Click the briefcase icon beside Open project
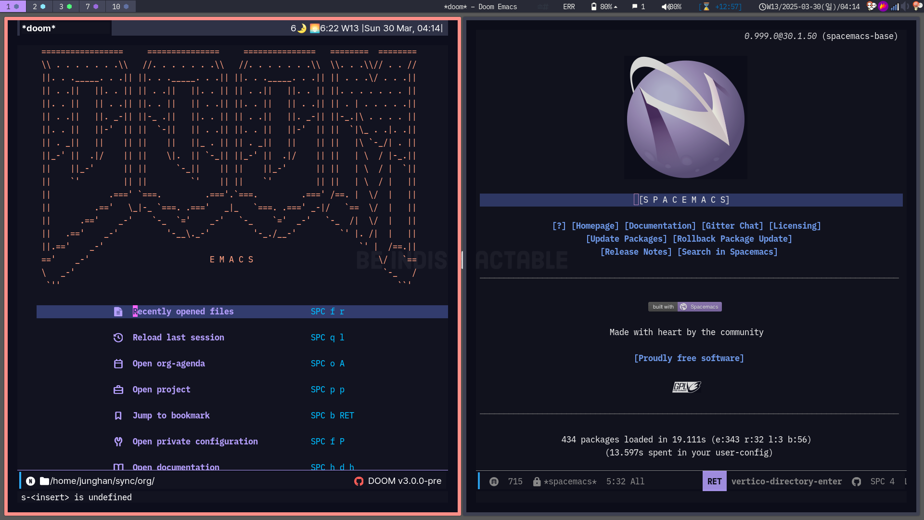924x520 pixels. click(118, 390)
